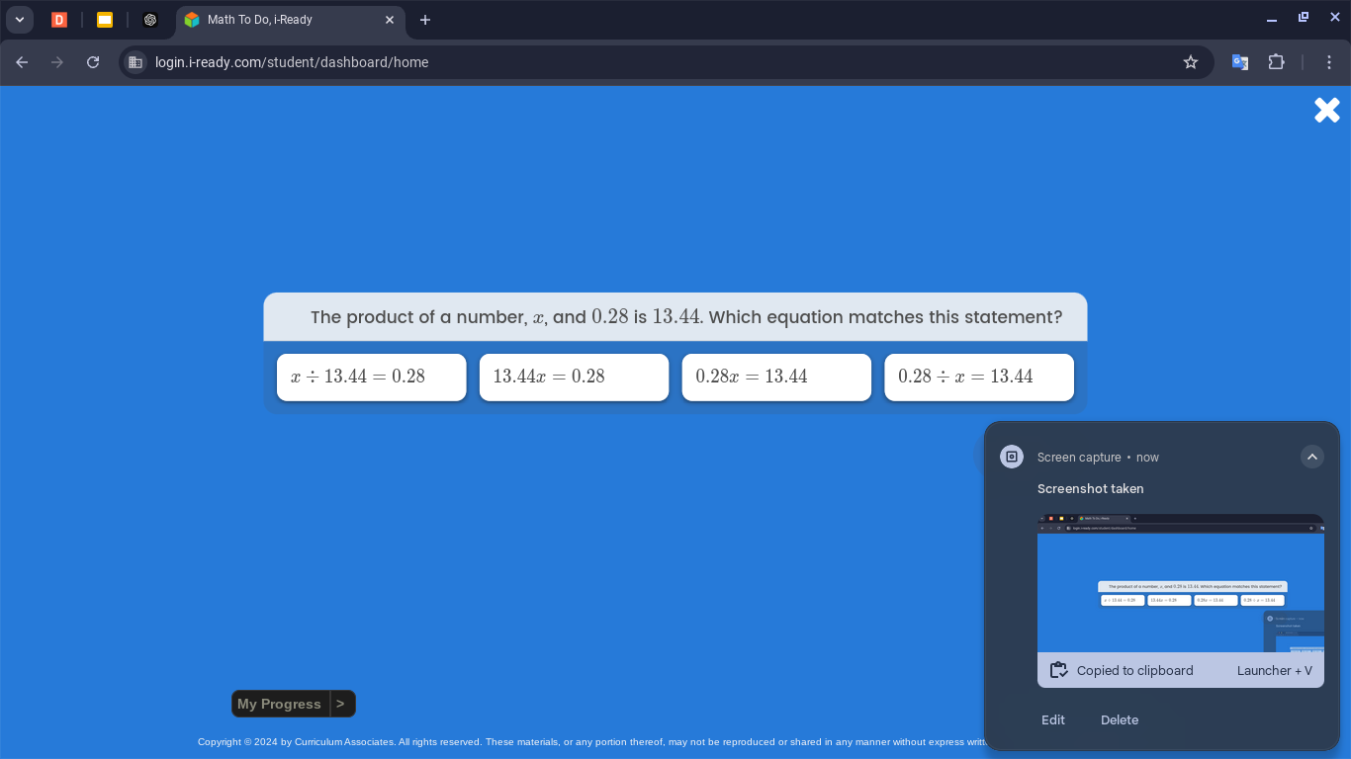Screen dimensions: 1351x759
Task: Open a new browser tab
Action: [x=425, y=20]
